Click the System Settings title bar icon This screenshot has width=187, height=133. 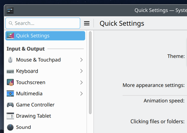tap(10, 10)
